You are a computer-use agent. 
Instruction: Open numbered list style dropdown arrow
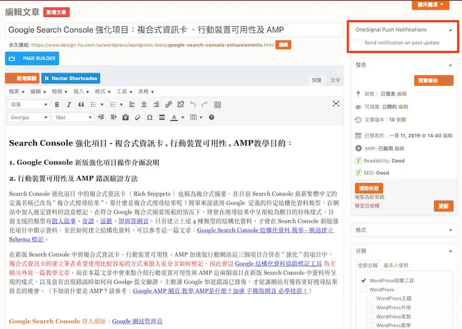[x=121, y=105]
